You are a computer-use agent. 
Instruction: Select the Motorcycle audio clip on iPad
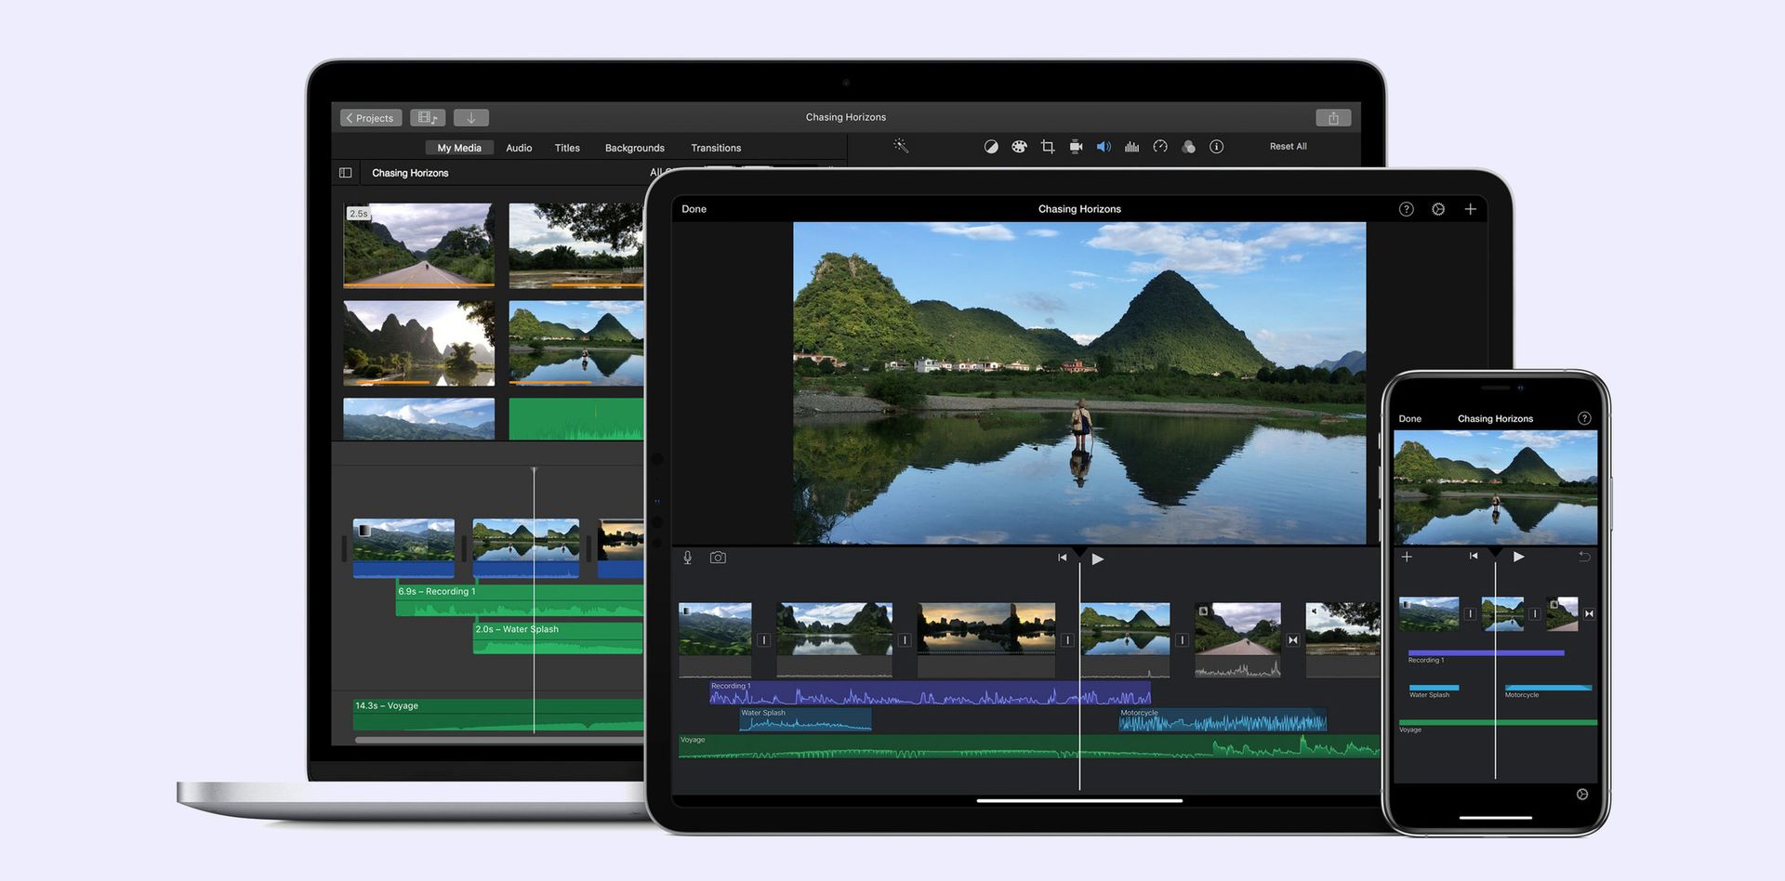click(1223, 719)
